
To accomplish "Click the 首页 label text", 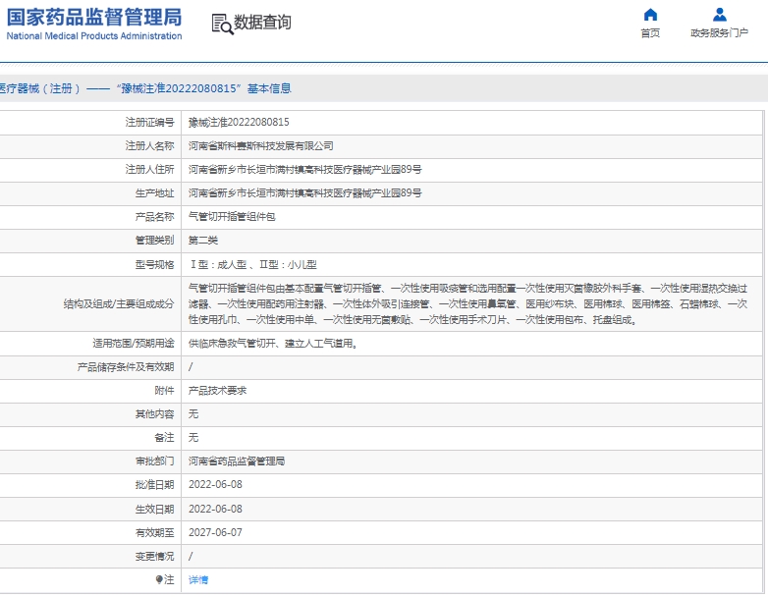I will (x=650, y=32).
